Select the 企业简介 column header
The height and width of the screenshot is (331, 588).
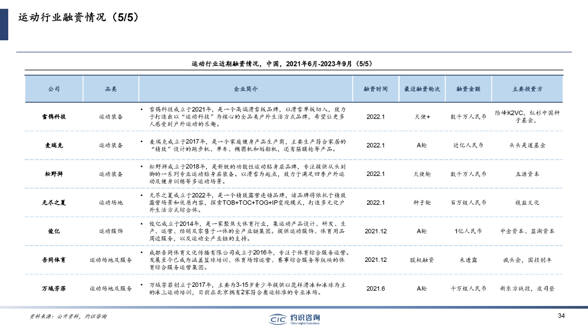(246, 89)
